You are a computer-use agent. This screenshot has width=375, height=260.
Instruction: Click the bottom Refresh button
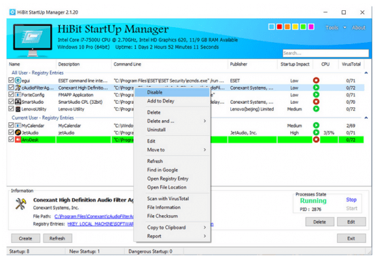pos(57,238)
